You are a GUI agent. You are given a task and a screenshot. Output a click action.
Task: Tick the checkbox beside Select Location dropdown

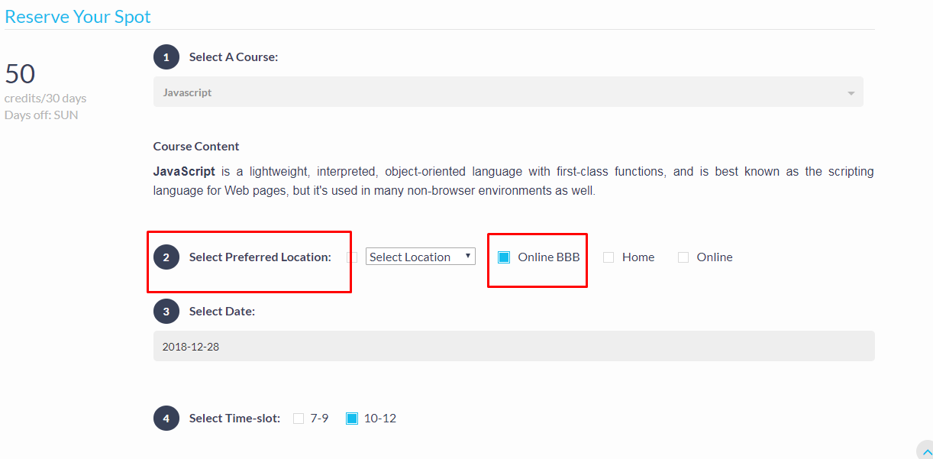(352, 257)
